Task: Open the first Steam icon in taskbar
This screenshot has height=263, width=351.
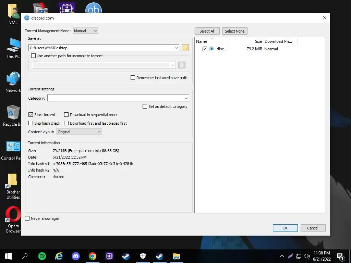Action: click(126, 256)
